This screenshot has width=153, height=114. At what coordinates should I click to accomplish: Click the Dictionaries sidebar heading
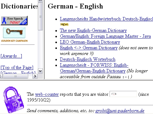(x=19, y=6)
